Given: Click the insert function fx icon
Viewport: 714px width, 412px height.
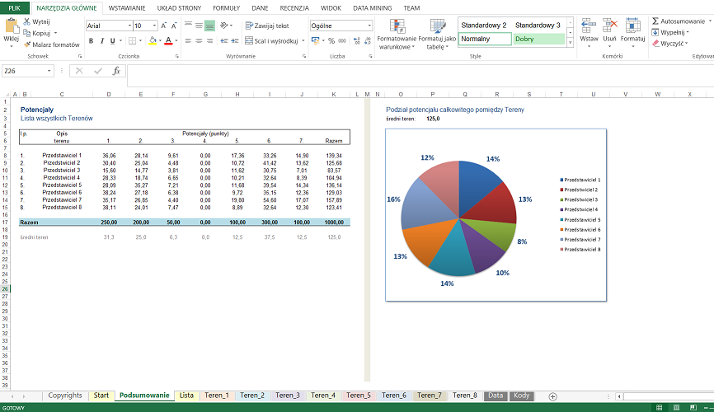Looking at the screenshot, I should click(116, 71).
